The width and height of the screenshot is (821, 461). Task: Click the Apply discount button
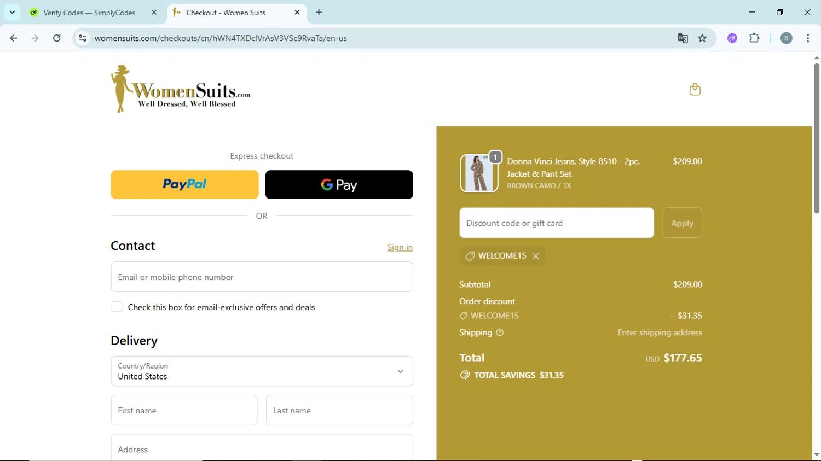[x=682, y=223]
